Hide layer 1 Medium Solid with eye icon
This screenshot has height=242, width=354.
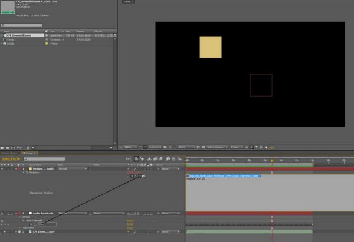[x=2, y=169]
